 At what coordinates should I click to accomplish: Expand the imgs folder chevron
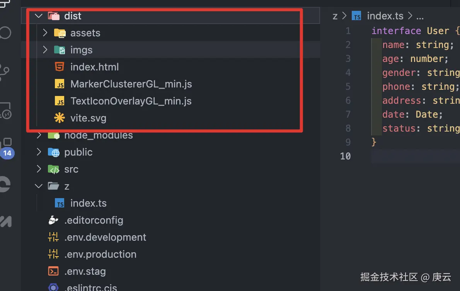(x=45, y=50)
